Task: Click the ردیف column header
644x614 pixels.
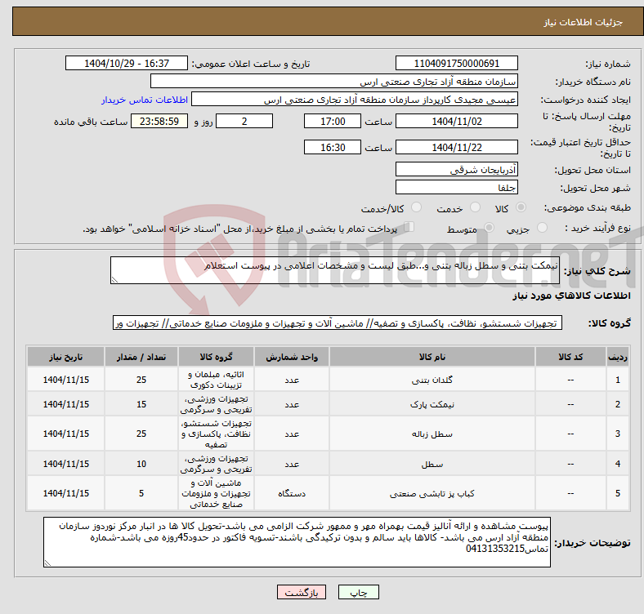Action: pyautogui.click(x=617, y=357)
